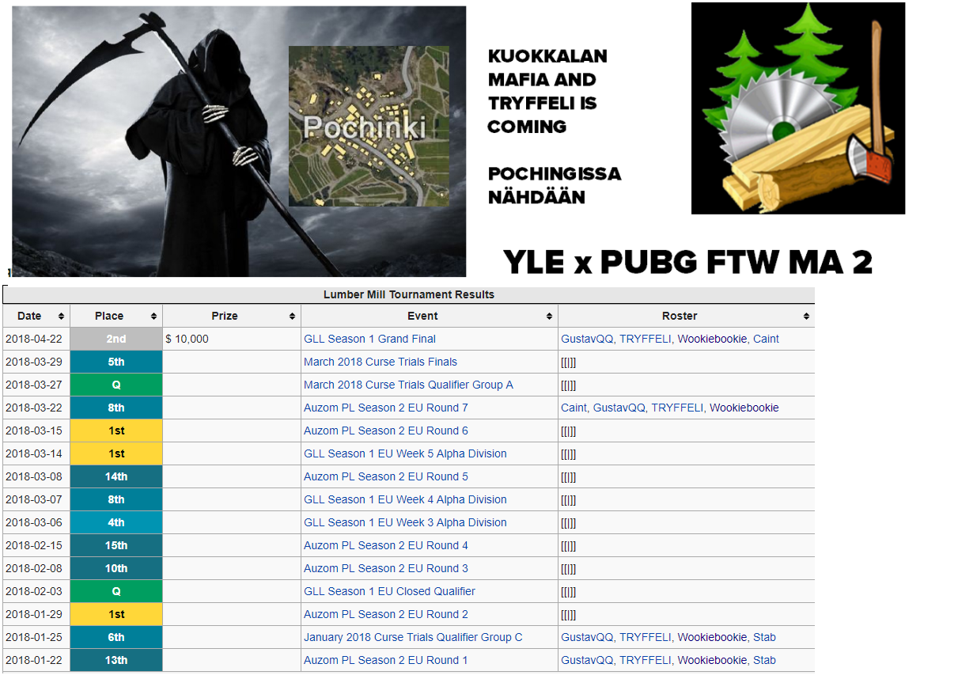Sort table by Roster column arrows
The width and height of the screenshot is (958, 679).
pyautogui.click(x=806, y=316)
